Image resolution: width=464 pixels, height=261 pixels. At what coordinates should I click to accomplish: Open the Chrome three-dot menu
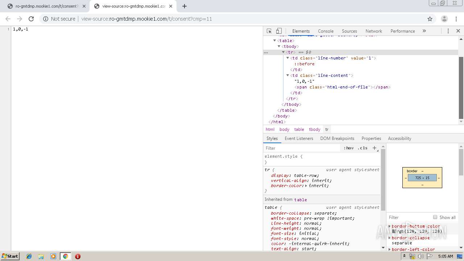[456, 19]
